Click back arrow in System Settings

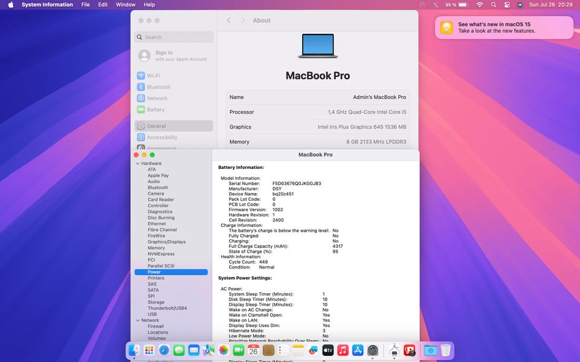pyautogui.click(x=228, y=21)
